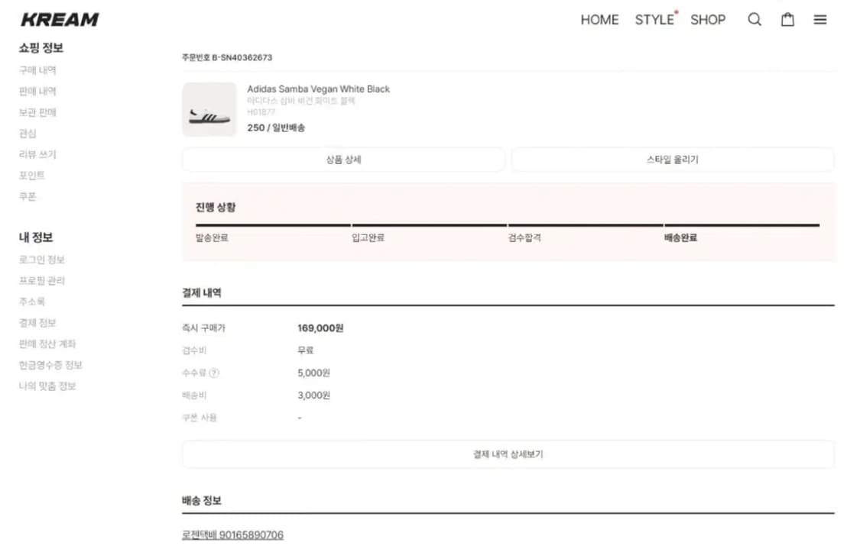
Task: Open 프로필 관리 page
Action: pos(41,280)
